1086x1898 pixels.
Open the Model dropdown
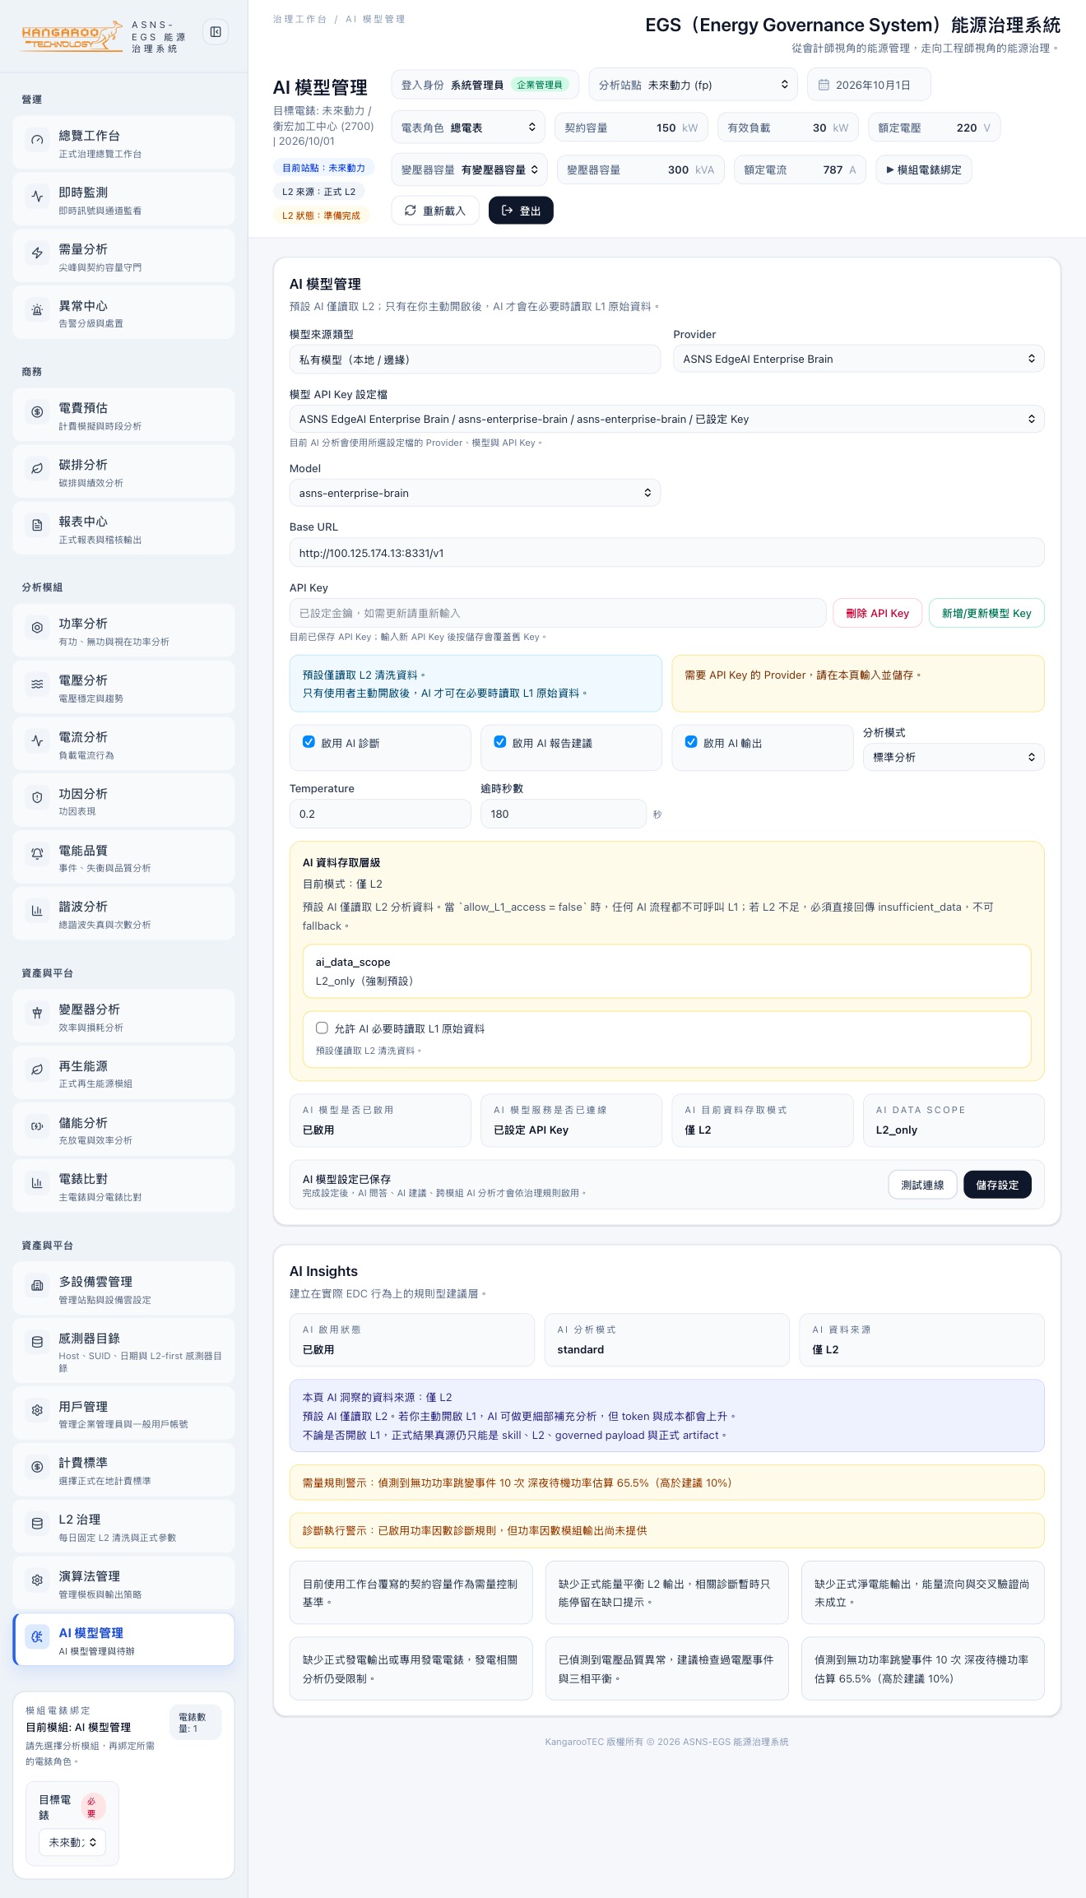click(x=475, y=493)
